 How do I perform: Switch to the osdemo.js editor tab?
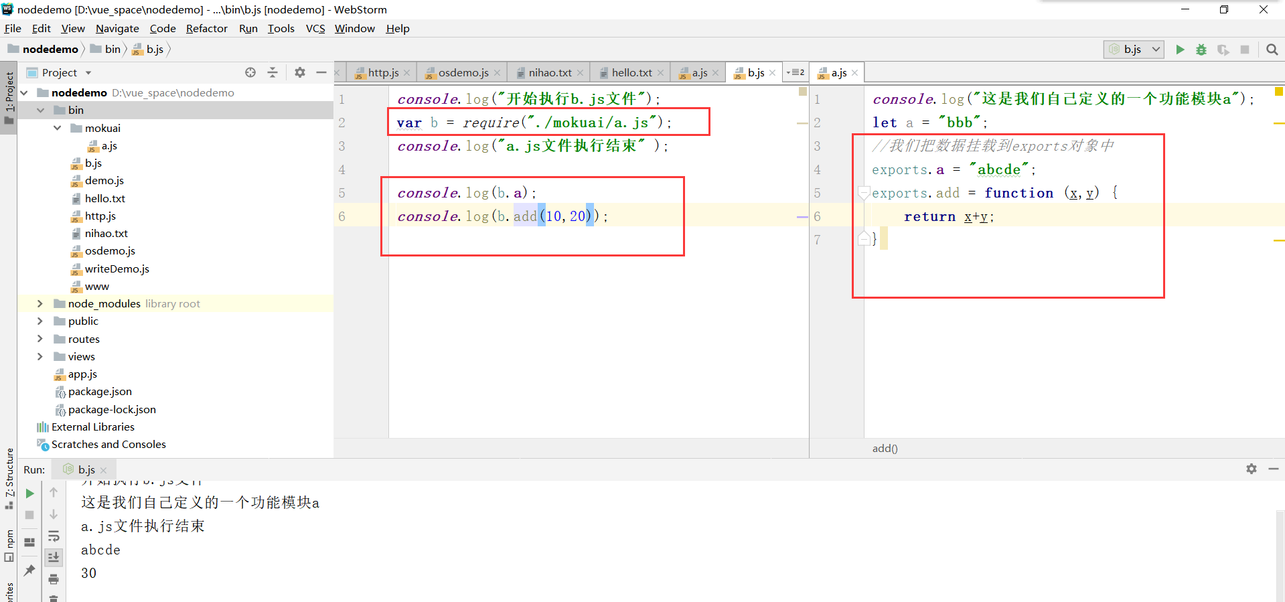click(463, 72)
